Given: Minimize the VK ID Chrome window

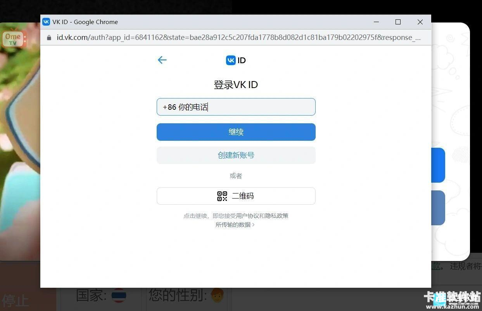Looking at the screenshot, I should (376, 22).
